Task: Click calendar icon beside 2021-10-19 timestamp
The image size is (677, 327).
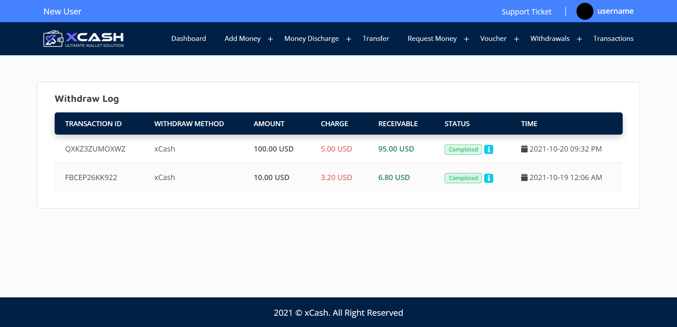Action: (x=524, y=177)
